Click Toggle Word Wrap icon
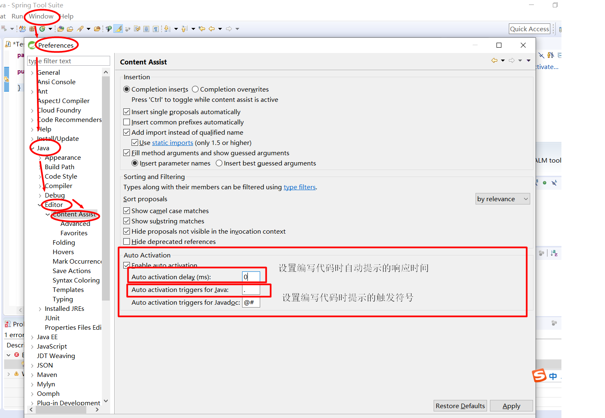The height and width of the screenshot is (418, 605). point(137,29)
